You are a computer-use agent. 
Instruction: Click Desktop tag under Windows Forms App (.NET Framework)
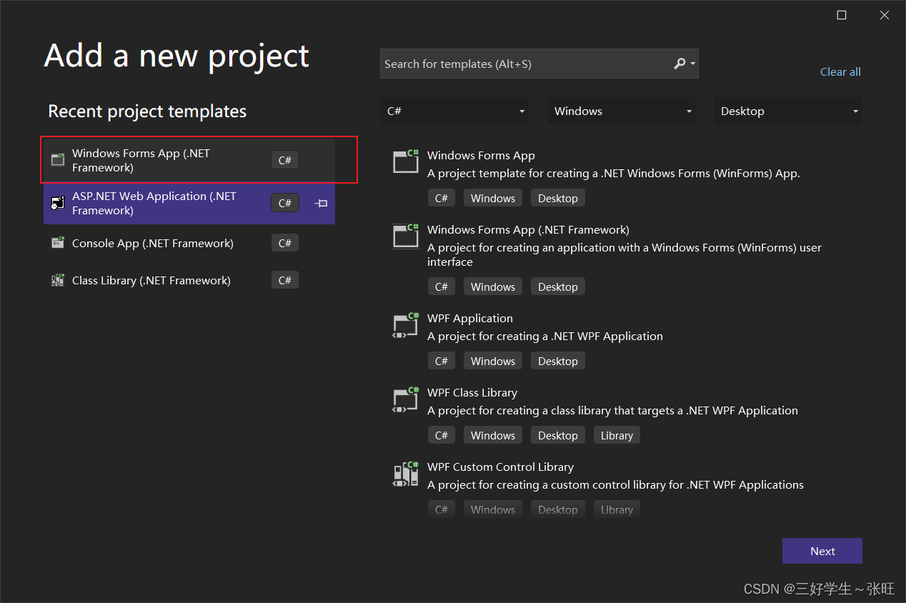pos(558,286)
